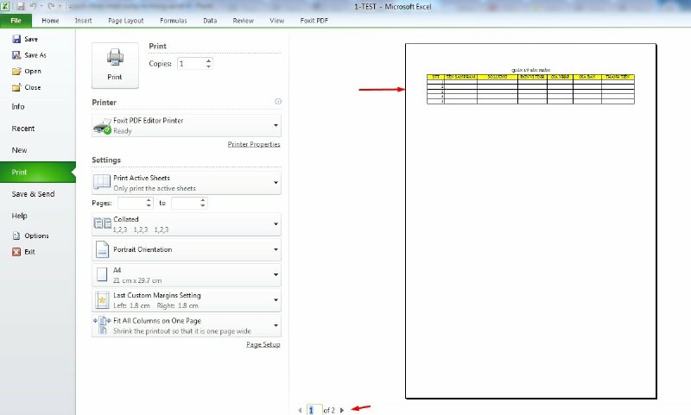Open the Portrait Orientation dropdown
The image size is (691, 415).
(187, 249)
